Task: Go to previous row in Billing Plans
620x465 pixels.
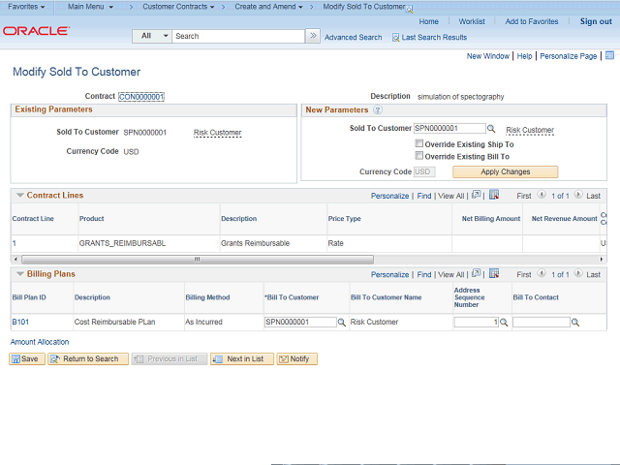Action: pos(542,273)
